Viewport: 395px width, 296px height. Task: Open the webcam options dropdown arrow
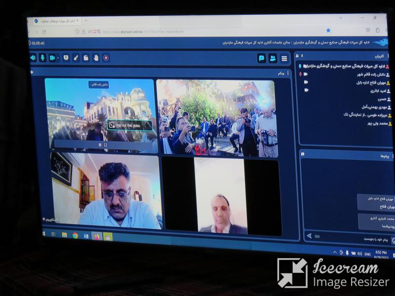[58, 58]
